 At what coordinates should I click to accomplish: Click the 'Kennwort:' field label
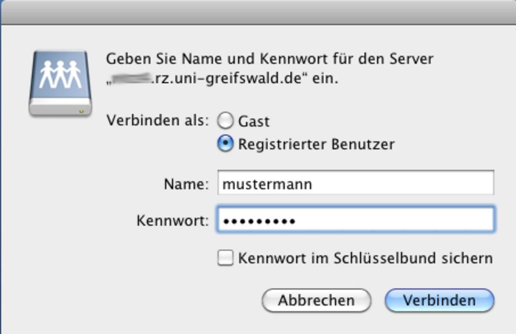click(172, 221)
